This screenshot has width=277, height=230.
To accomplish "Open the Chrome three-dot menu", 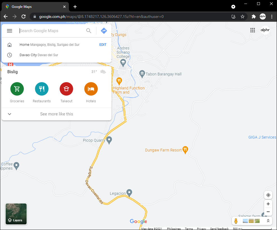I will tap(272, 16).
